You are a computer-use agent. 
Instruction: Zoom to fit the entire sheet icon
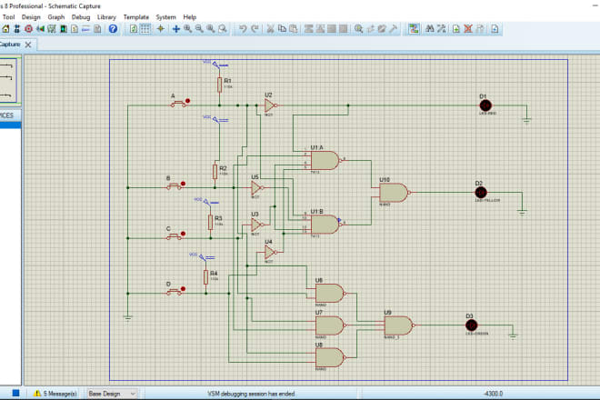coord(211,29)
